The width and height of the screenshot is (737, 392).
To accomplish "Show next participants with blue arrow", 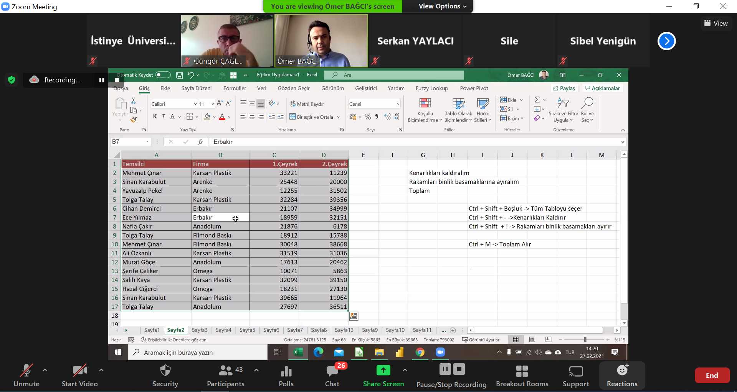I will (x=666, y=41).
